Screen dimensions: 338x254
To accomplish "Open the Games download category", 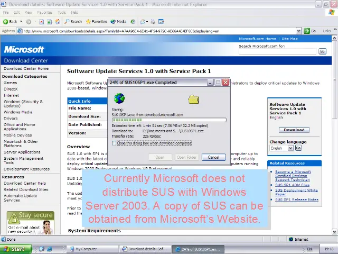I will coord(10,83).
